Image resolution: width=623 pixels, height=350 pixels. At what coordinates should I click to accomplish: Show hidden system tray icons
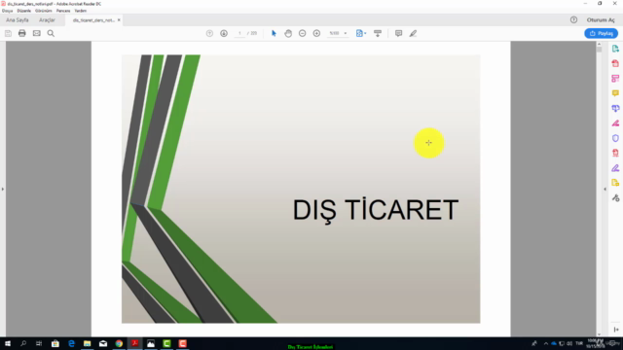pos(546,343)
